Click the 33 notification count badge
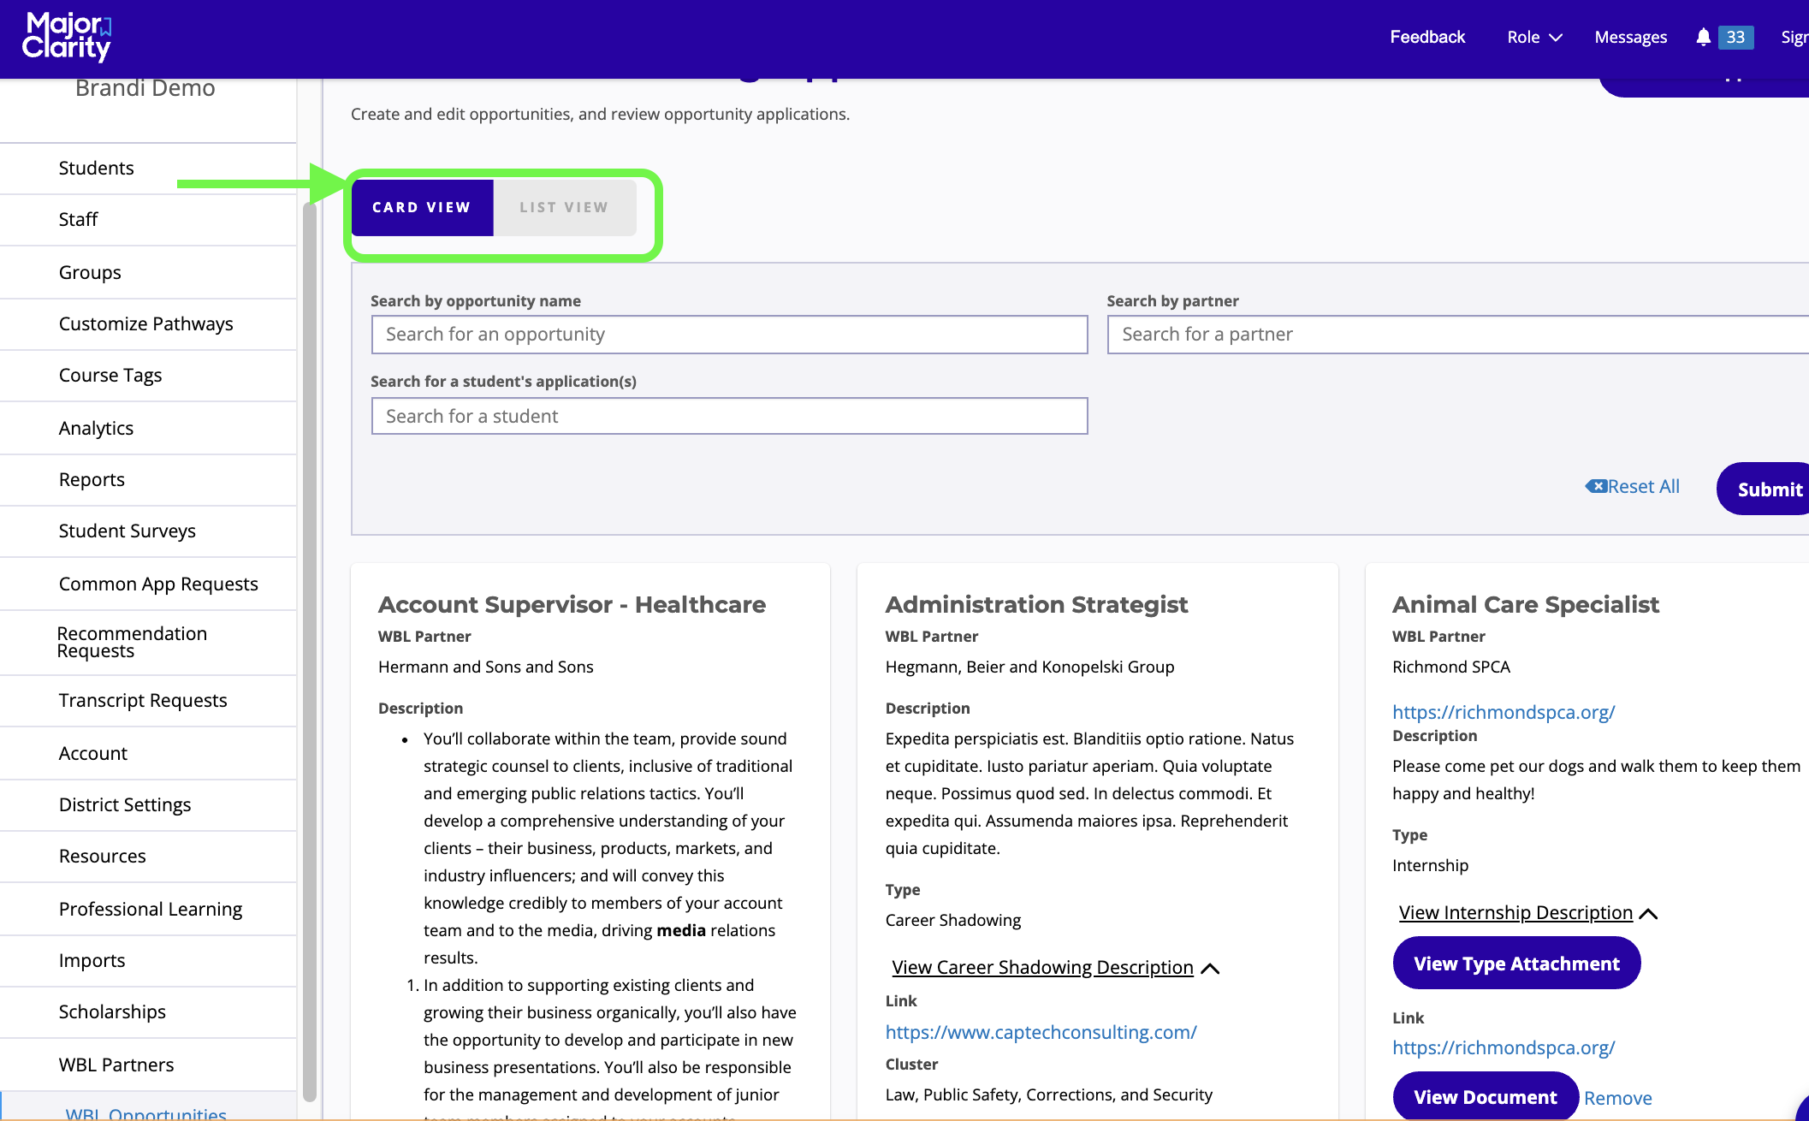This screenshot has width=1809, height=1121. [1735, 37]
